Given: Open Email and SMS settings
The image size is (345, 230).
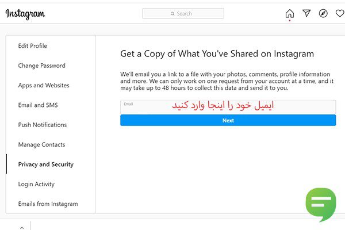Looking at the screenshot, I should pyautogui.click(x=38, y=105).
